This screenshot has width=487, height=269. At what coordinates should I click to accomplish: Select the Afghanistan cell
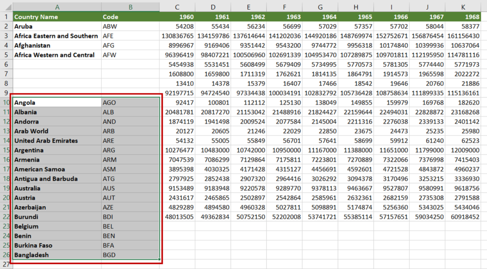click(x=57, y=45)
